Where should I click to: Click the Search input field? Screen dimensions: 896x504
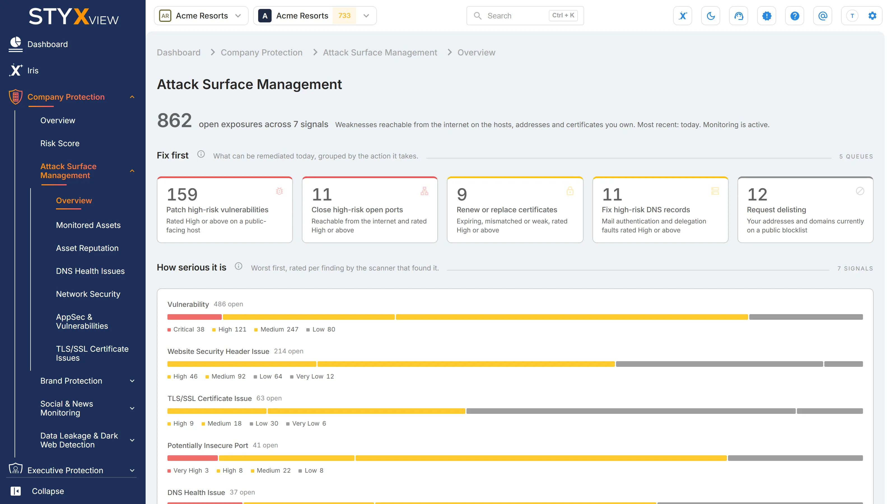click(x=525, y=16)
